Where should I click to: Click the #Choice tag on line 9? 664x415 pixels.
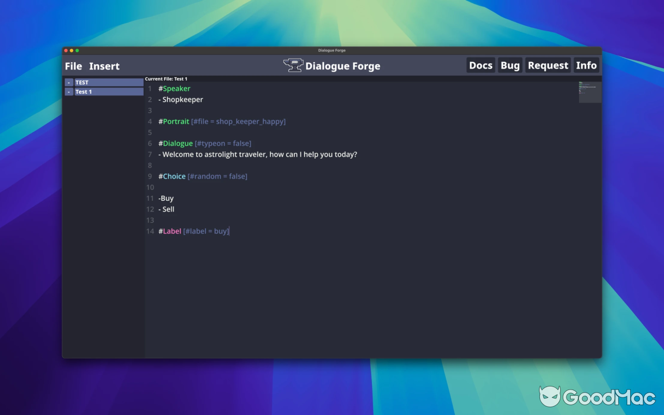tap(172, 176)
